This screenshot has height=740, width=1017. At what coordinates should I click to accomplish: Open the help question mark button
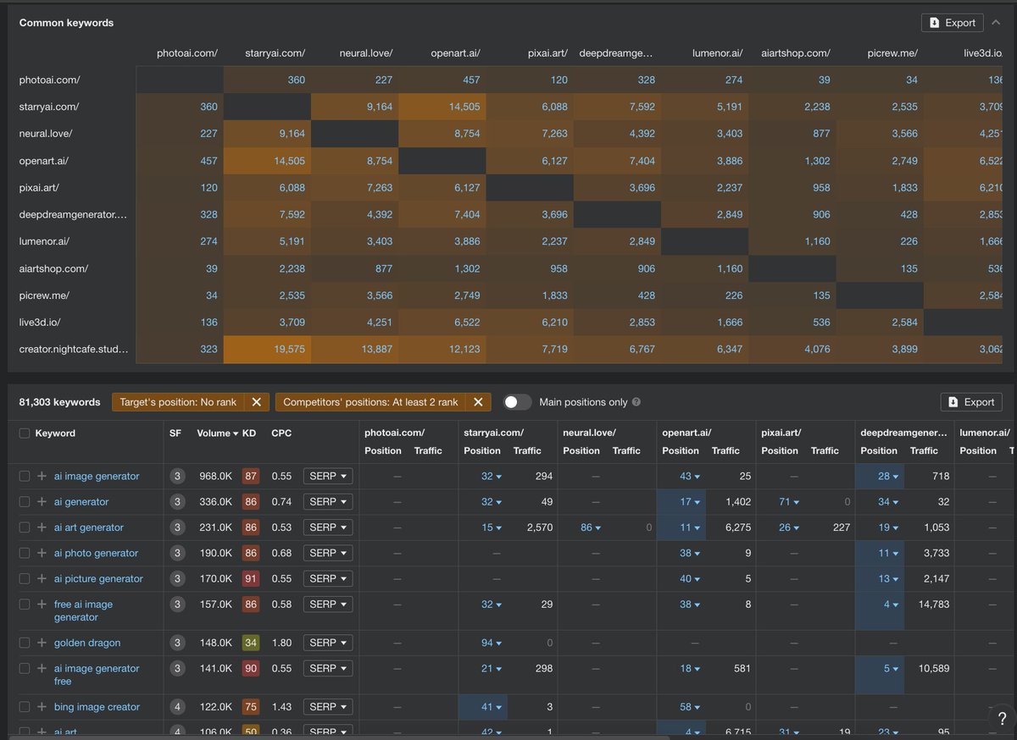point(1002,719)
